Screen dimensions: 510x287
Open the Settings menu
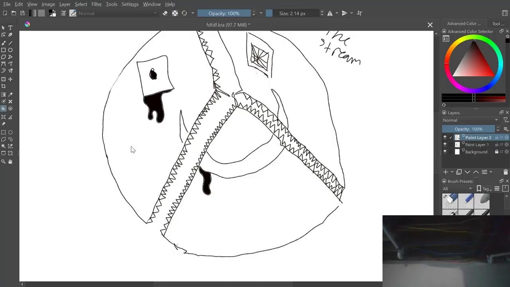(130, 4)
